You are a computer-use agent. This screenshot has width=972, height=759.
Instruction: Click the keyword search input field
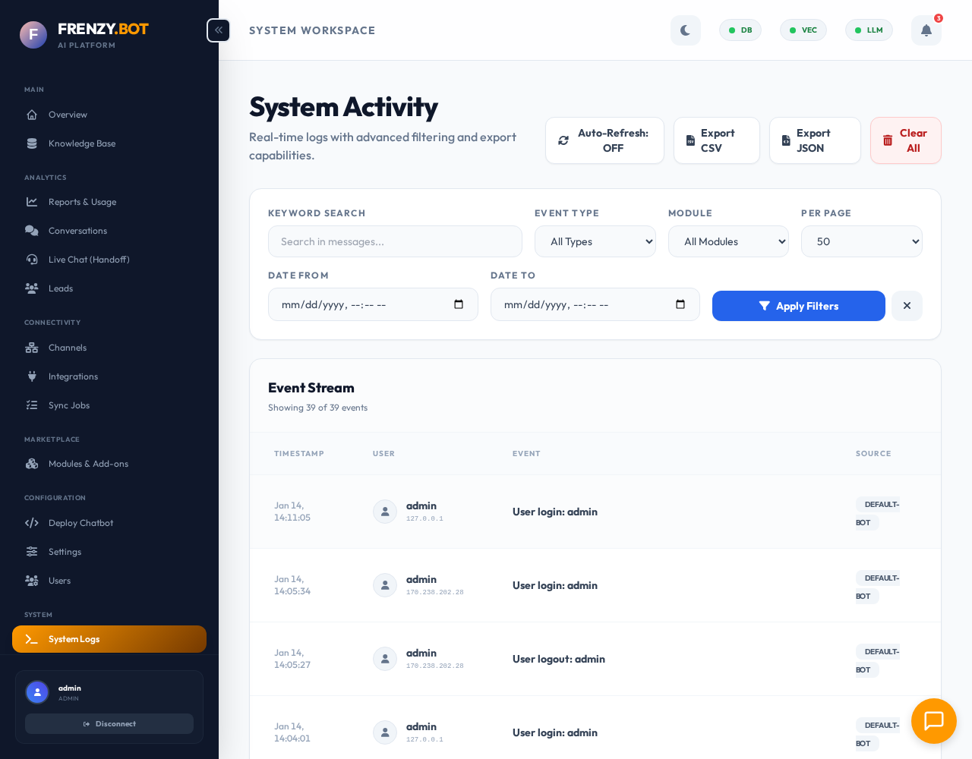coord(395,241)
